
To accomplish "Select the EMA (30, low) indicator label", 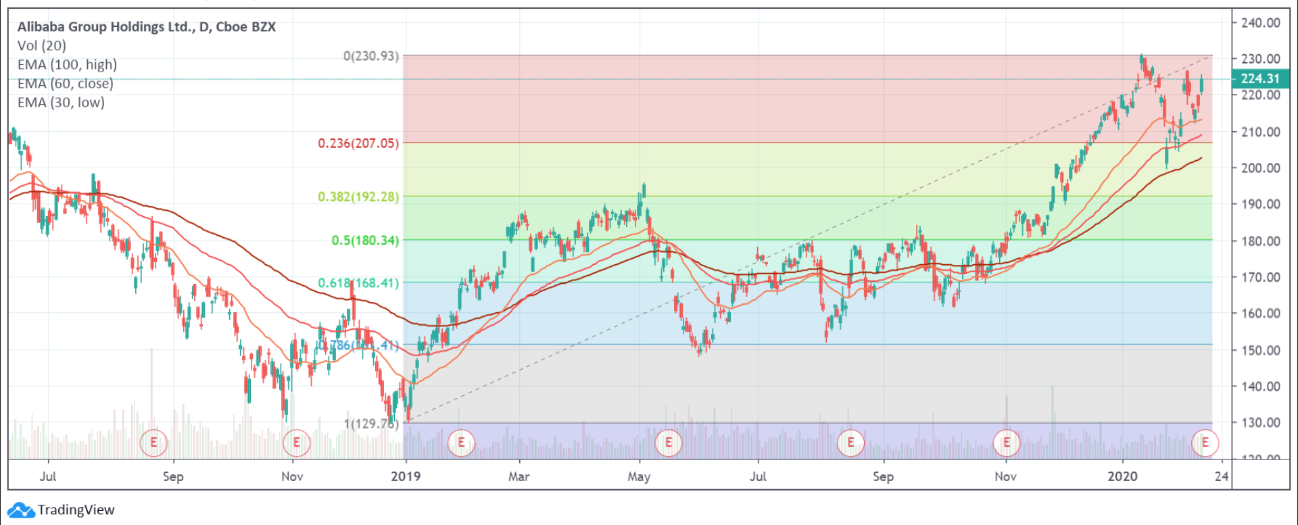I will click(x=61, y=103).
